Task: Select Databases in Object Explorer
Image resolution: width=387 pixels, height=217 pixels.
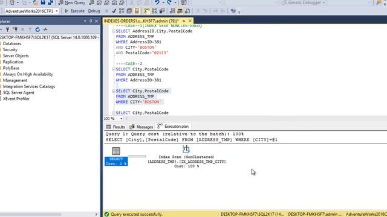Action: 12,43
